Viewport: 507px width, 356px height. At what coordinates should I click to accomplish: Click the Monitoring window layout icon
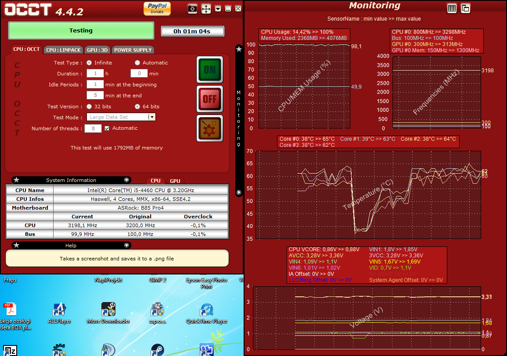(x=465, y=8)
